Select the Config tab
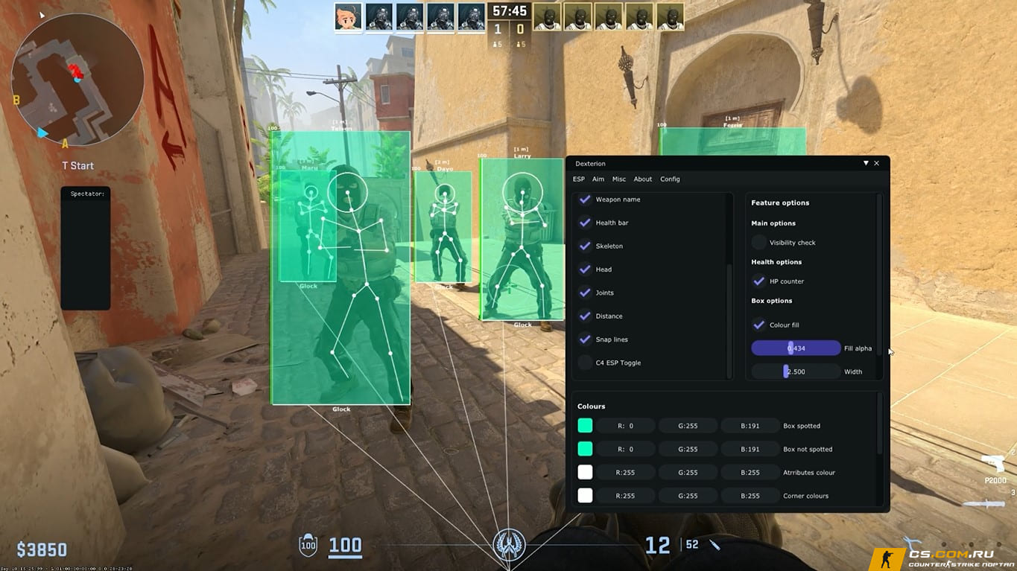 [x=670, y=179]
